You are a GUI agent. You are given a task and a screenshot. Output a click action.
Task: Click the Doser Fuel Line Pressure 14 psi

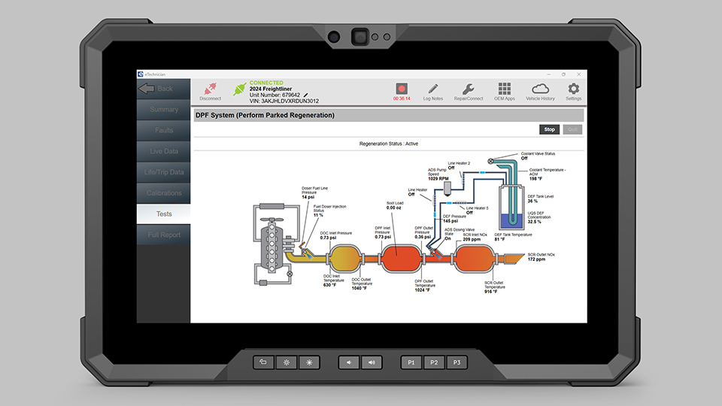click(x=314, y=192)
